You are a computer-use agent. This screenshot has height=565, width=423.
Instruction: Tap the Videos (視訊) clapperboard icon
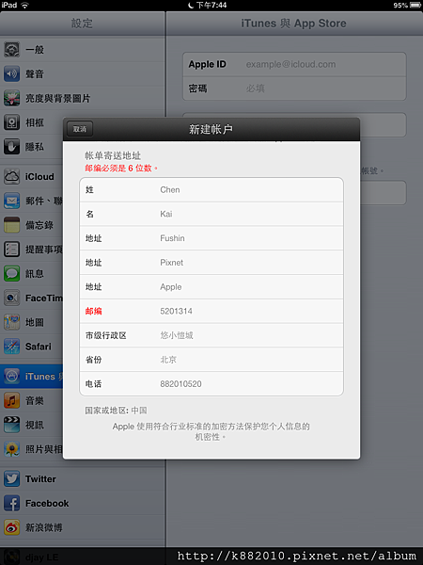[x=11, y=425]
